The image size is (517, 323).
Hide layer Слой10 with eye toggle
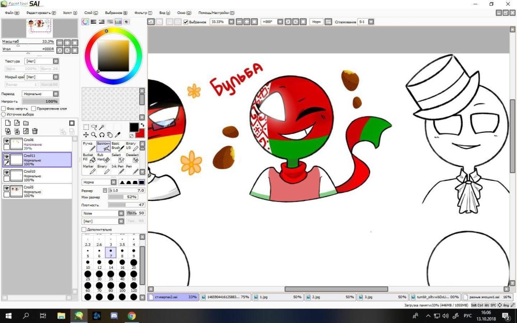coord(7,173)
